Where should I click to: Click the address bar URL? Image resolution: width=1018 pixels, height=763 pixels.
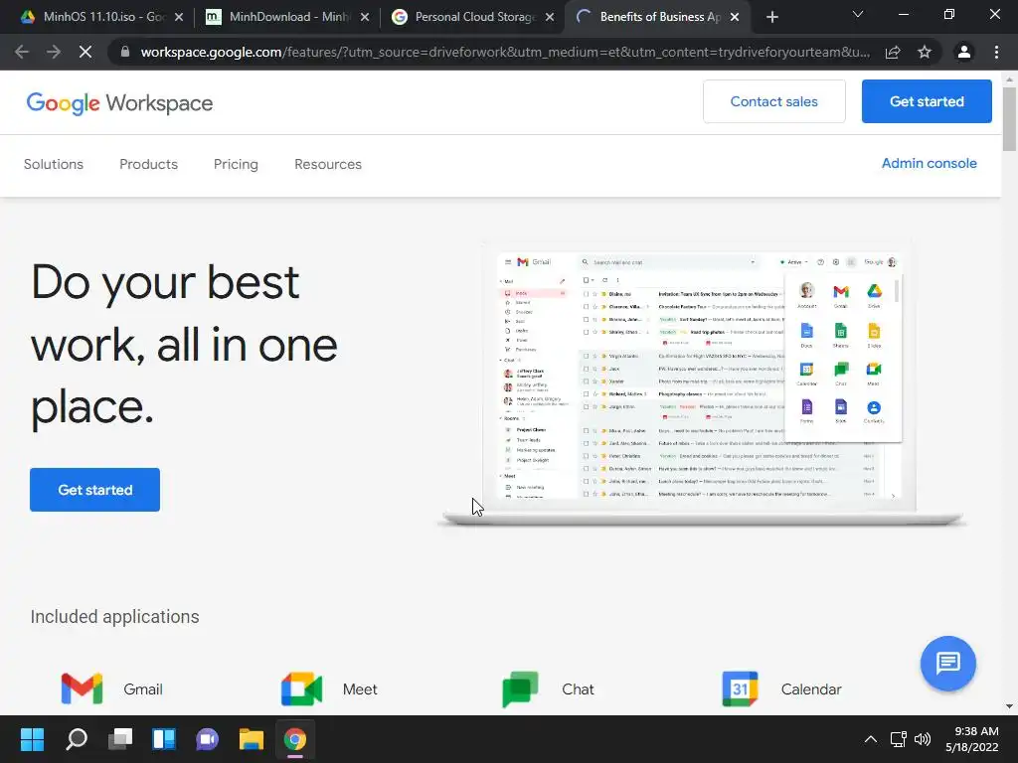[x=505, y=52]
